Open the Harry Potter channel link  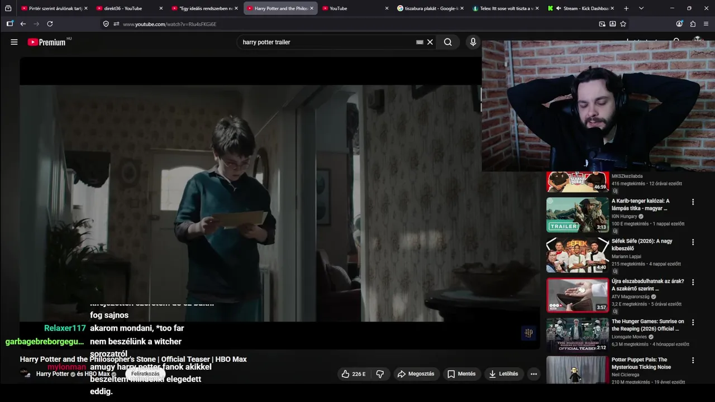(x=53, y=374)
